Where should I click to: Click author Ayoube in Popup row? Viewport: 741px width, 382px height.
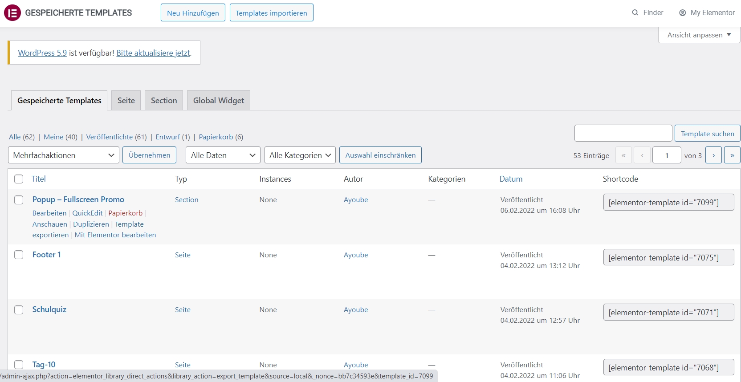(356, 200)
